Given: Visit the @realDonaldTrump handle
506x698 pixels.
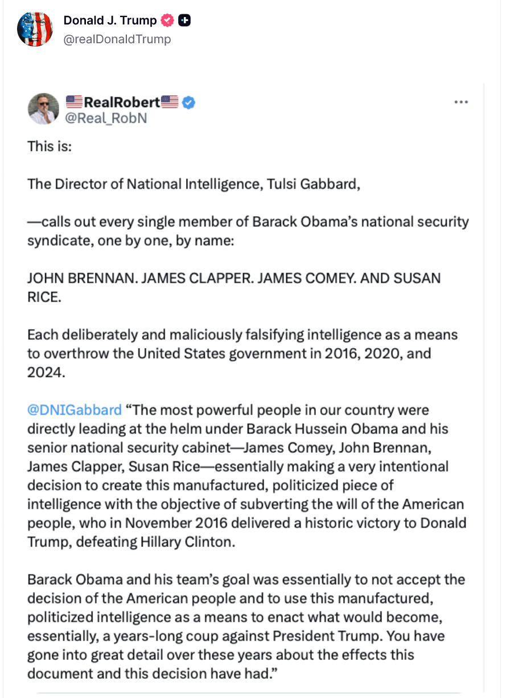Looking at the screenshot, I should 117,39.
